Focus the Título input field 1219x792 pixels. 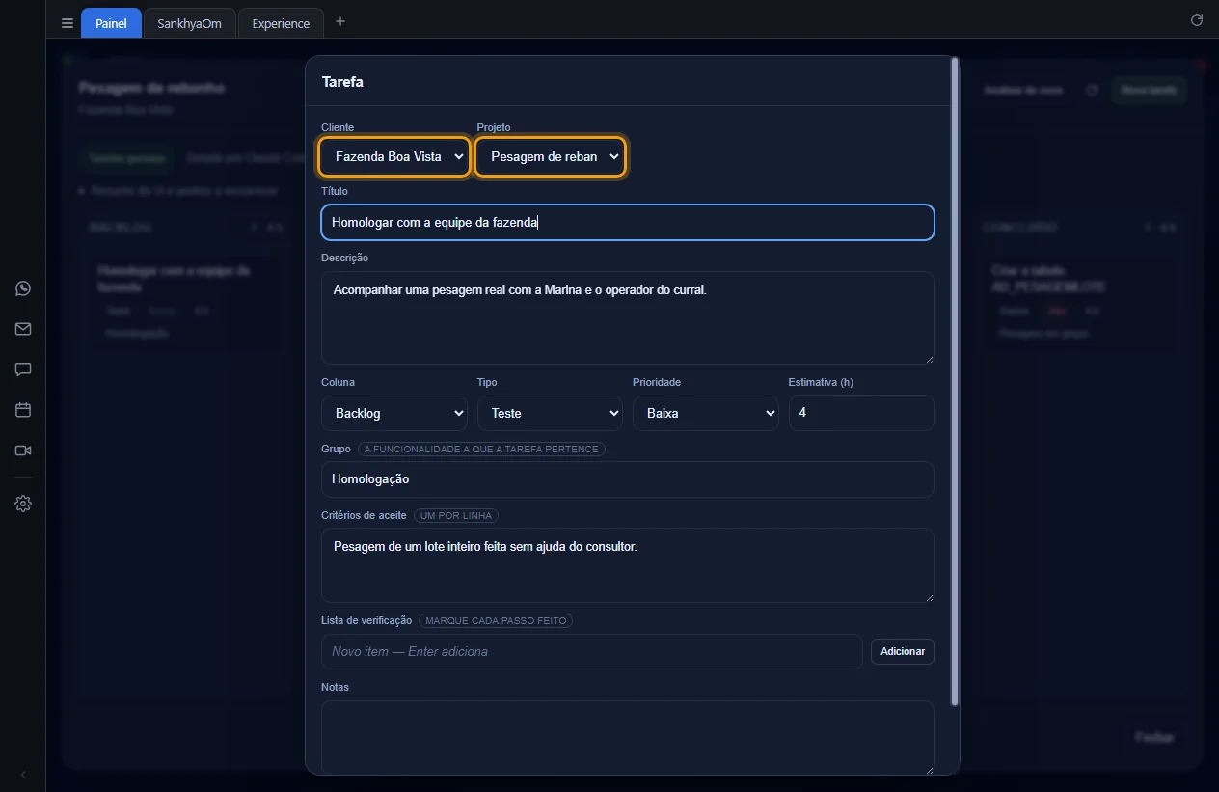click(628, 222)
